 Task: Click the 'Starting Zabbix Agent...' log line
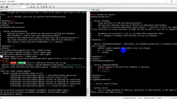[x=35, y=90]
